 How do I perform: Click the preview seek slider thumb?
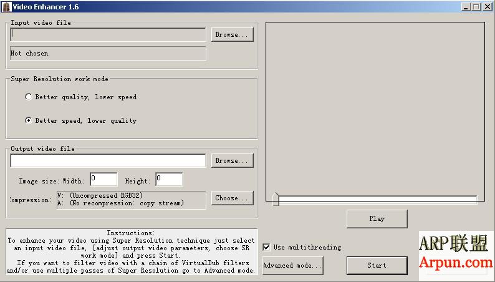click(x=276, y=199)
